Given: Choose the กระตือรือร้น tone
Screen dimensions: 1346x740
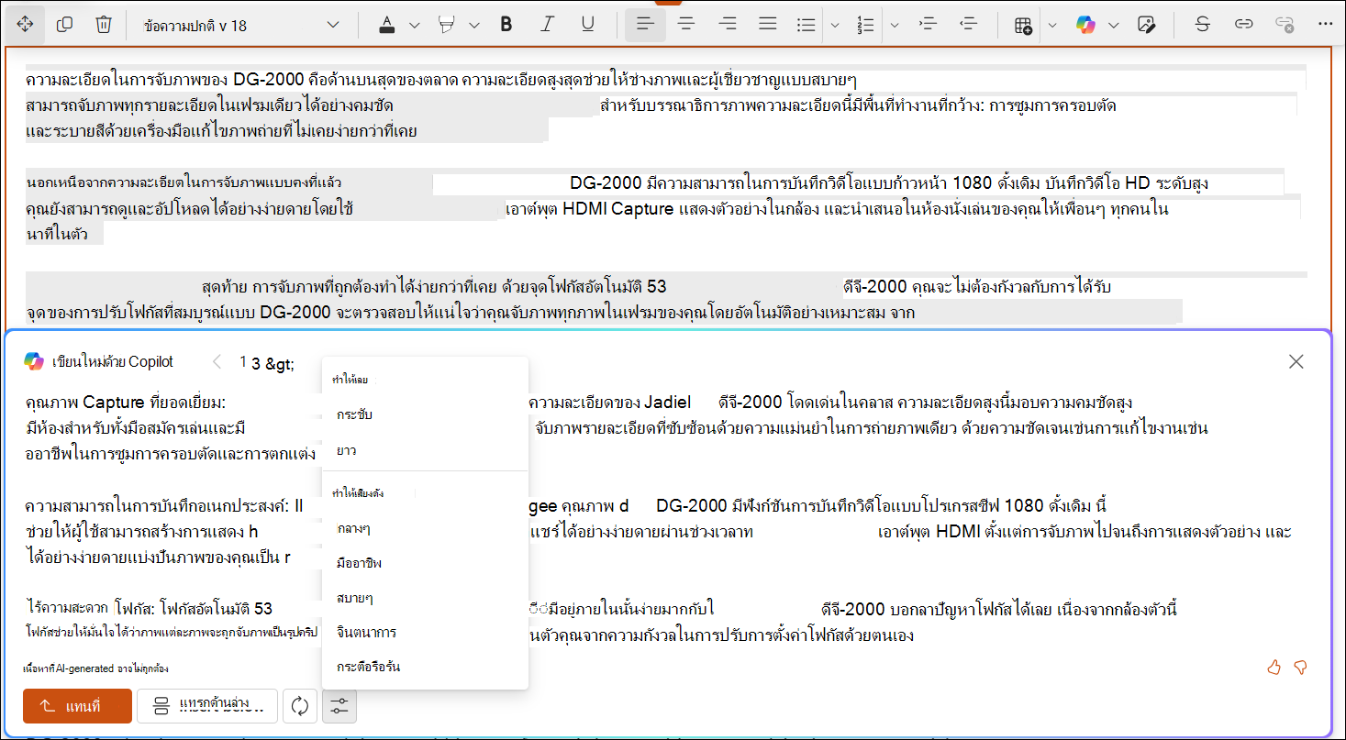Looking at the screenshot, I should 425,667.
